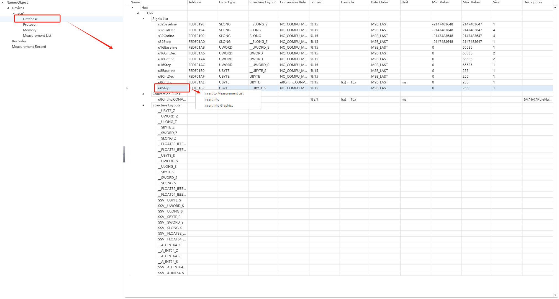Collapse the Sigals List section

click(x=143, y=19)
